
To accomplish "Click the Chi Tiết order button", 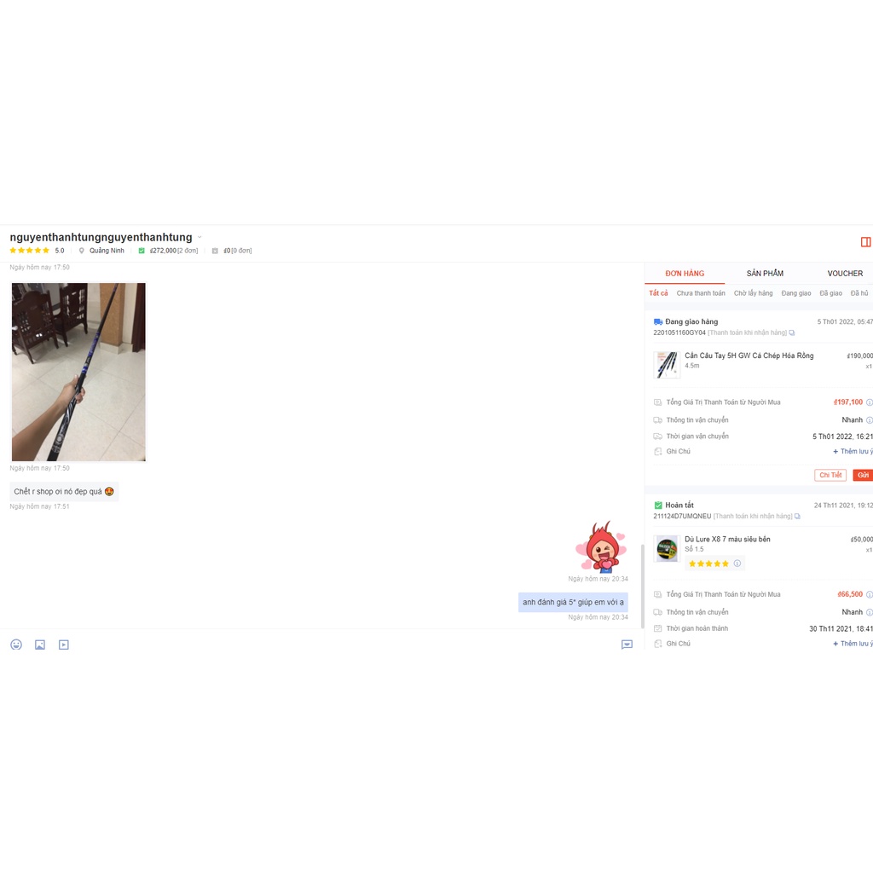I will click(830, 475).
